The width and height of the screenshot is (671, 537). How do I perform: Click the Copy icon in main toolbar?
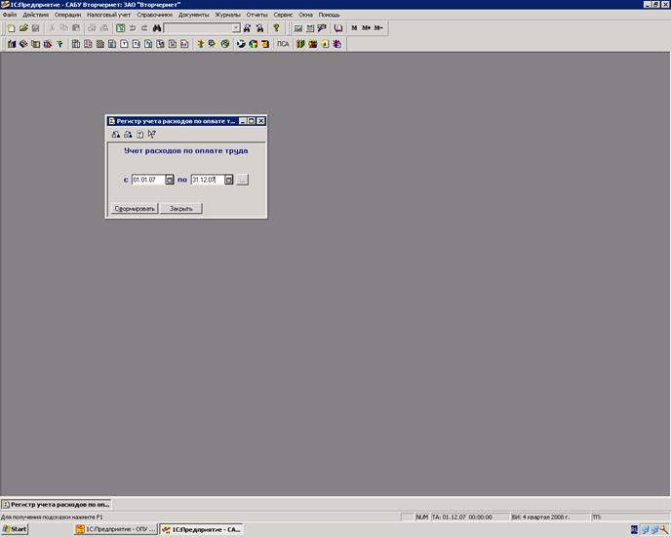pos(63,28)
